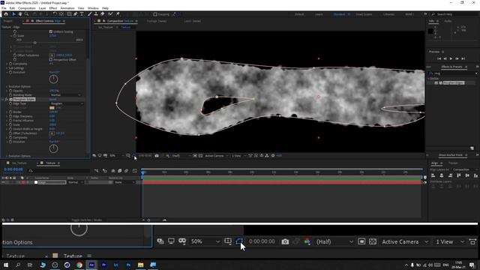The width and height of the screenshot is (480, 270).
Task: Switch to the Small Screen workspace
Action: tap(364, 14)
